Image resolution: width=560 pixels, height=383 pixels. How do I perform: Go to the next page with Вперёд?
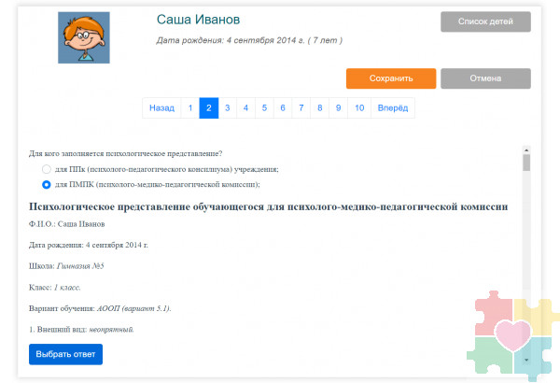(x=392, y=108)
